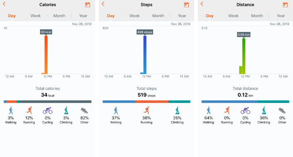Switch Calories view to Week tab
The height and width of the screenshot is (157, 293).
(x=36, y=16)
